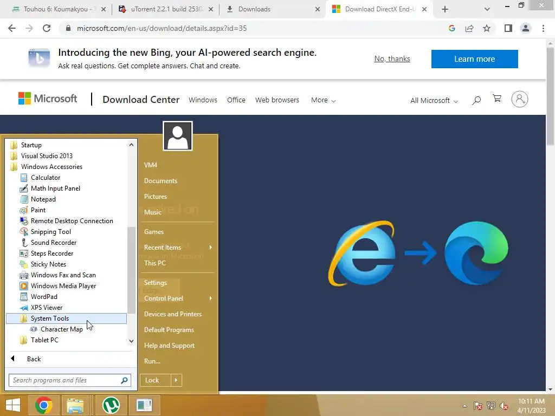Screen dimensions: 555x416
Task: Open Documents from the start menu
Action: pos(160,181)
